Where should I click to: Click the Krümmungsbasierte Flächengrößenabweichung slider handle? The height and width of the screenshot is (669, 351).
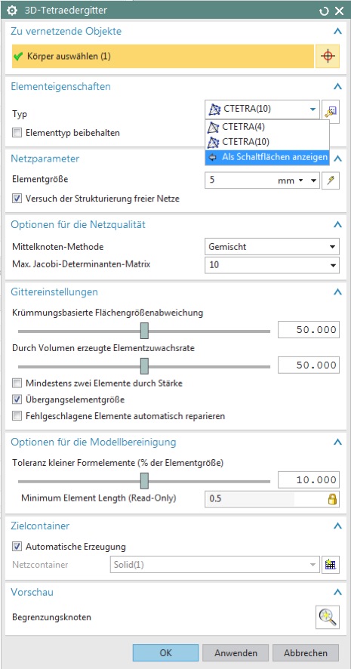coord(145,331)
